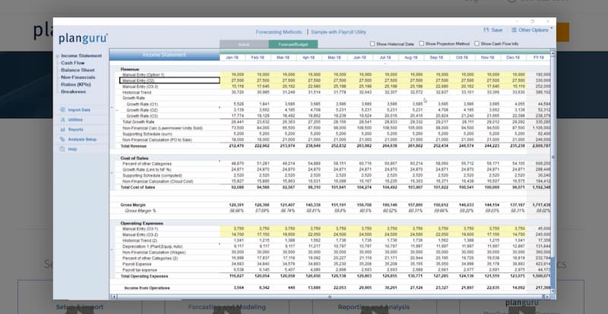
Task: Click the Utilities tools icon
Action: [x=62, y=120]
